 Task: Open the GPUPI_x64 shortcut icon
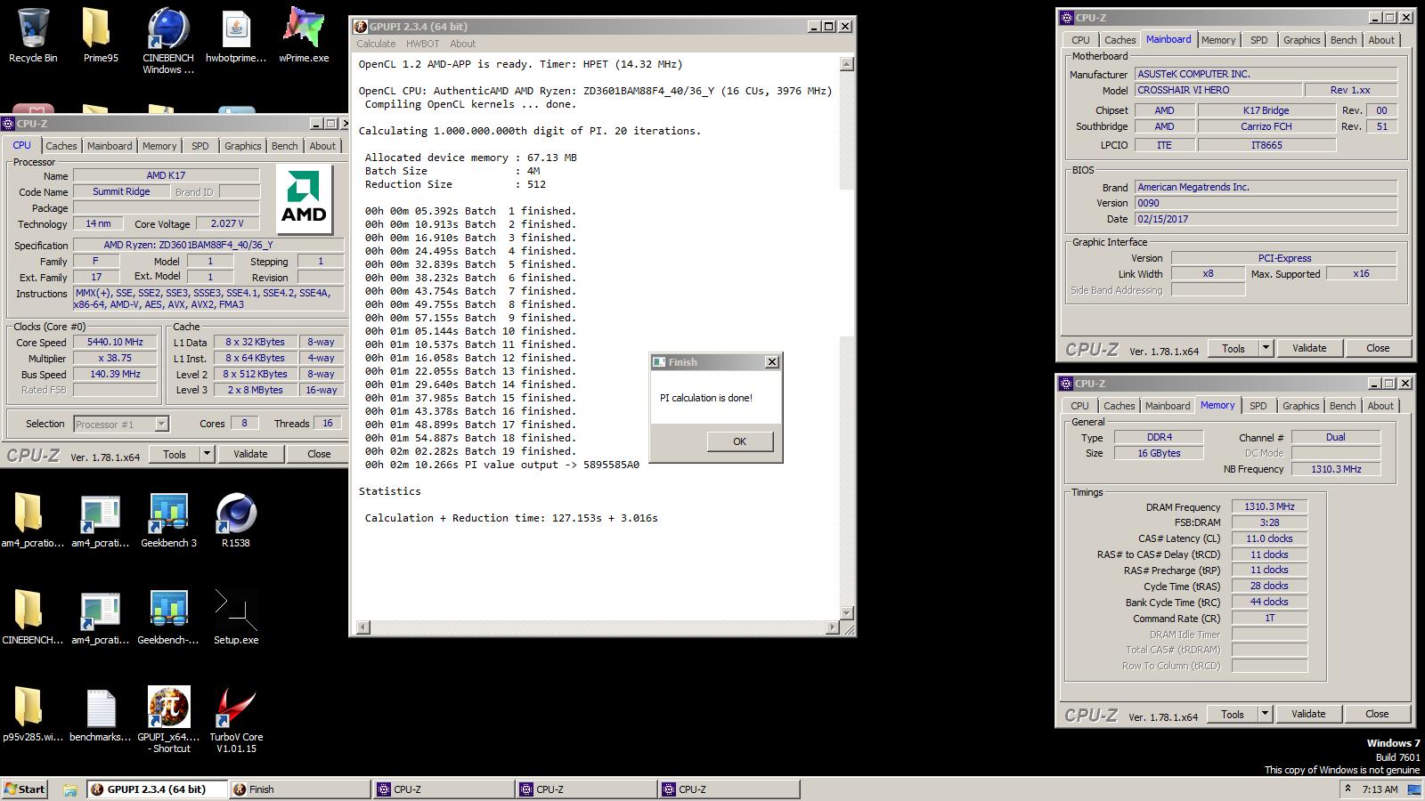click(x=168, y=709)
